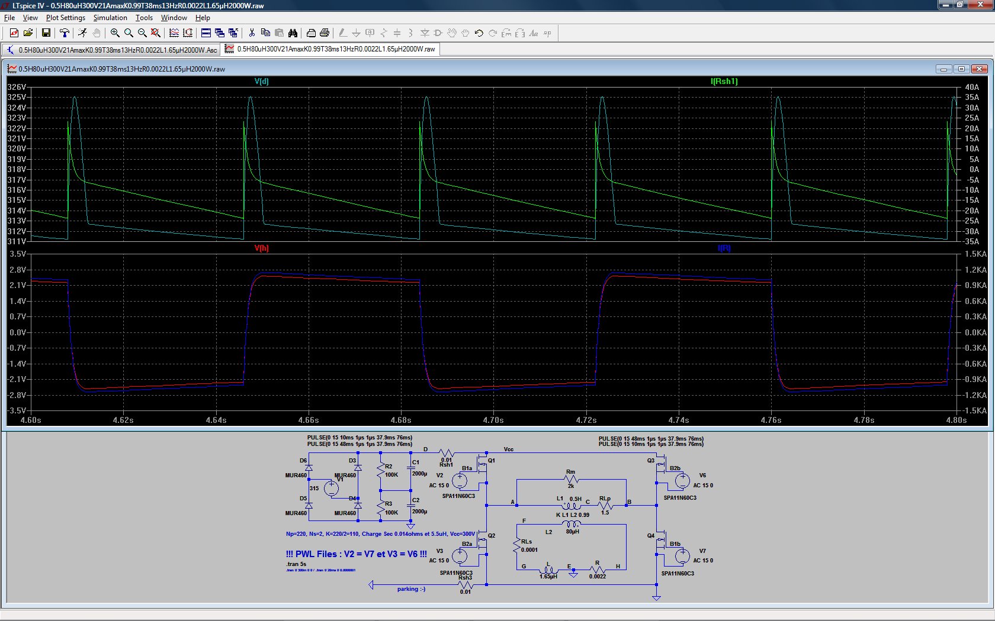Click the SPICE directive '.op' icon
Image resolution: width=995 pixels, height=621 pixels.
547,33
